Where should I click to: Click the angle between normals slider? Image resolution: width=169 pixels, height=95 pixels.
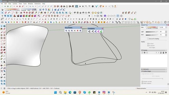(152, 79)
